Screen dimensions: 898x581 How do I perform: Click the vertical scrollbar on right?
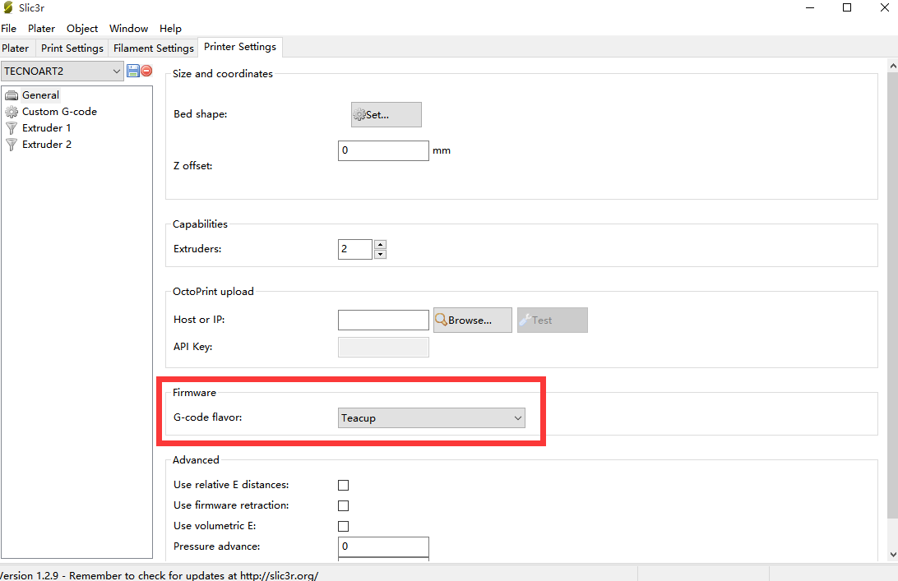(893, 288)
